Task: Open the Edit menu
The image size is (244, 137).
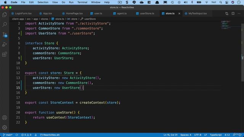Action: (31, 2)
